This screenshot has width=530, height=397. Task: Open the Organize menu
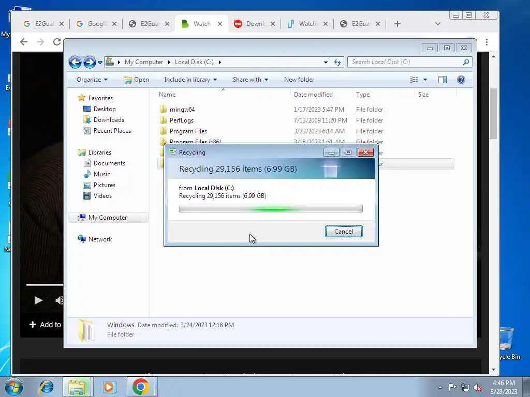92,80
